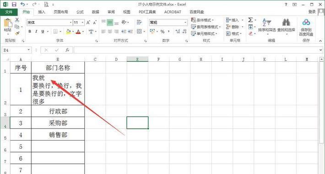The height and width of the screenshot is (174, 325).
Task: Toggle Bold formatting
Action: tap(30, 32)
